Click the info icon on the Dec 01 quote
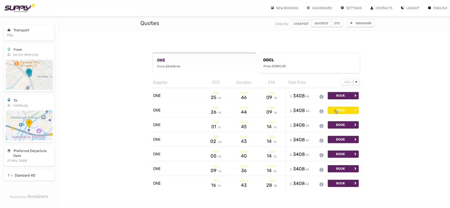Screen dimensions: 450x208 (x=321, y=126)
